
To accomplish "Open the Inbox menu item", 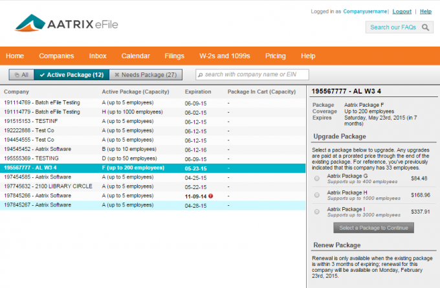I will (98, 56).
